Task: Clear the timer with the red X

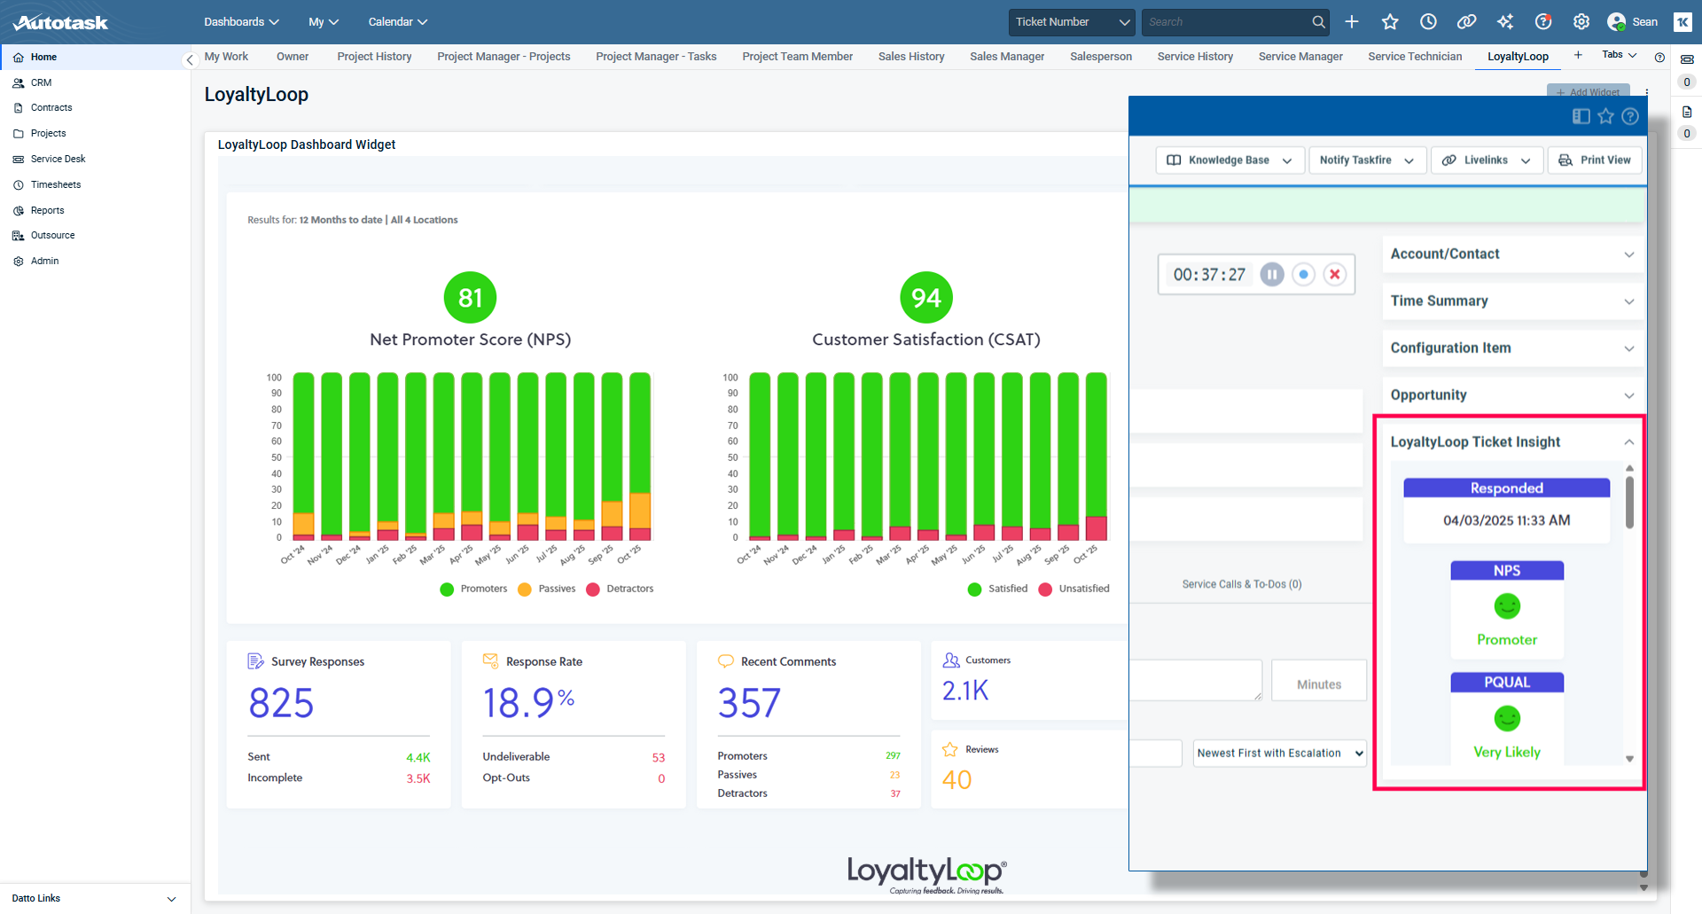Action: [1334, 275]
